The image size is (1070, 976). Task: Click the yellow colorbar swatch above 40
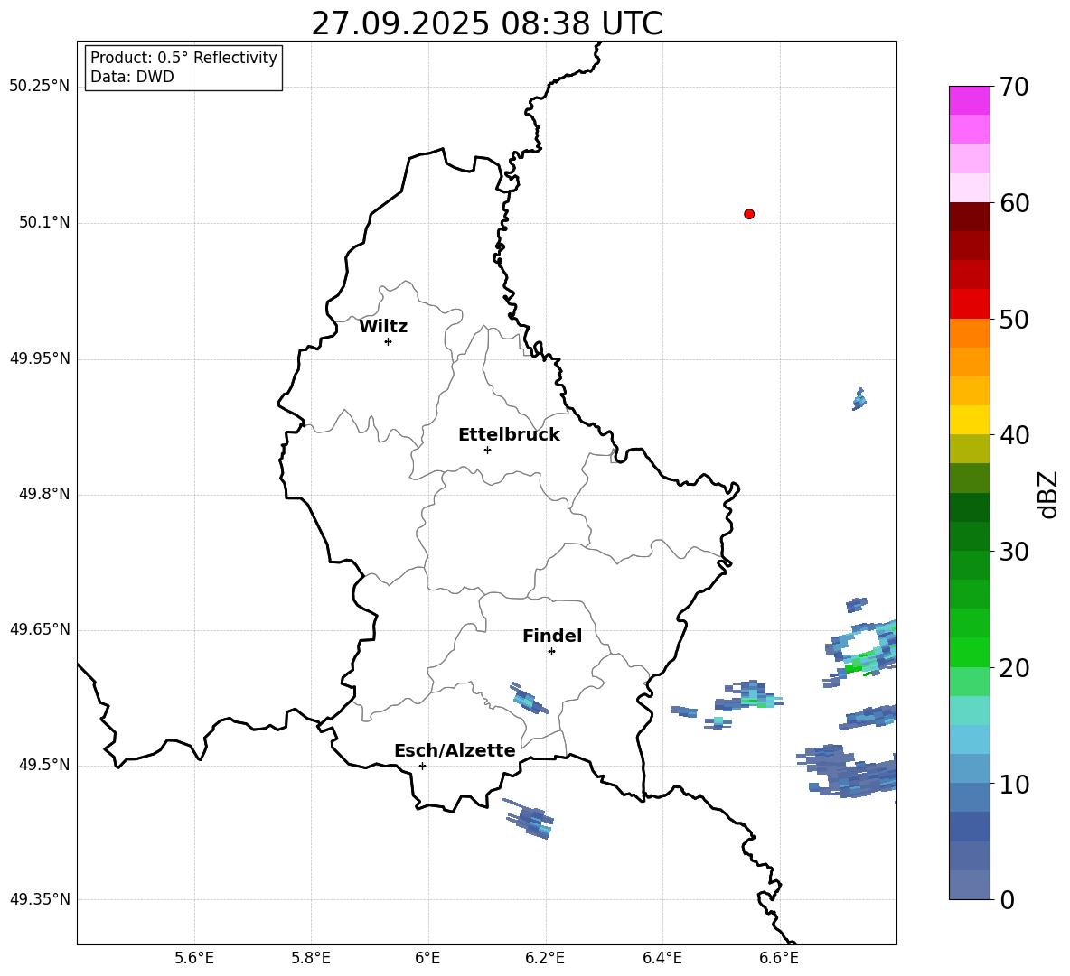click(x=969, y=420)
